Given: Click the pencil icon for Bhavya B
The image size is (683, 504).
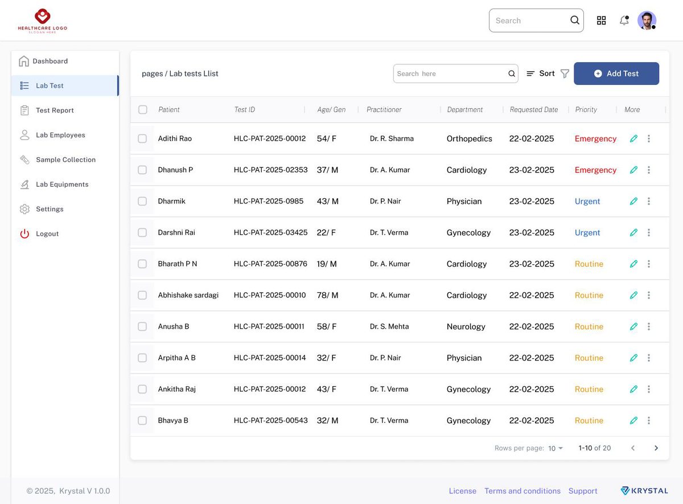Looking at the screenshot, I should [x=633, y=420].
